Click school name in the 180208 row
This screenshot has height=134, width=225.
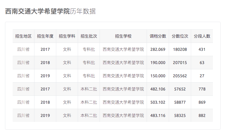point(123,49)
